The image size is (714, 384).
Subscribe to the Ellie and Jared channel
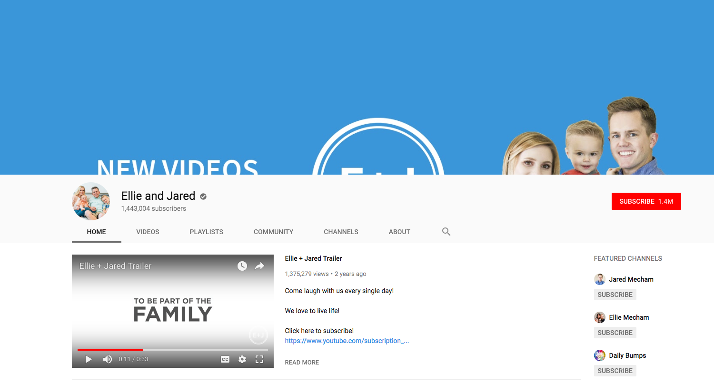pos(646,201)
